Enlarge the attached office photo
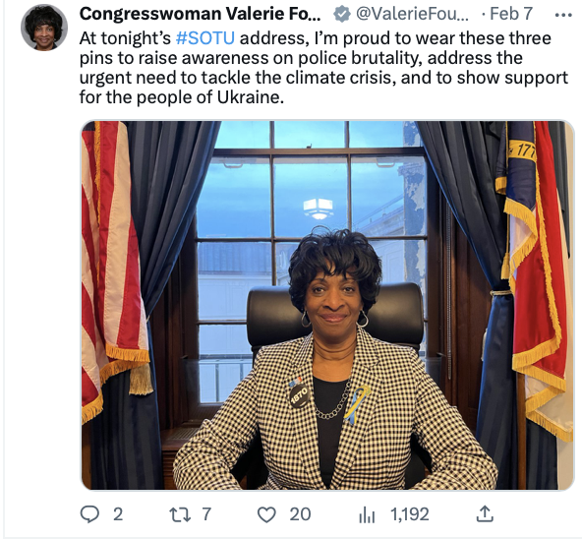 coord(327,305)
